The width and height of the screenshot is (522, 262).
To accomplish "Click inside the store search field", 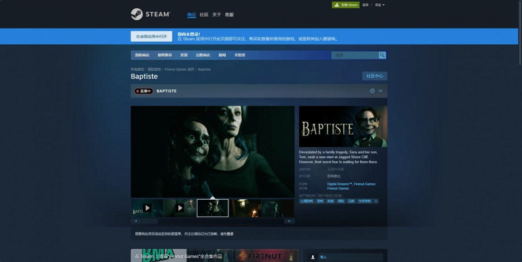I will click(355, 55).
